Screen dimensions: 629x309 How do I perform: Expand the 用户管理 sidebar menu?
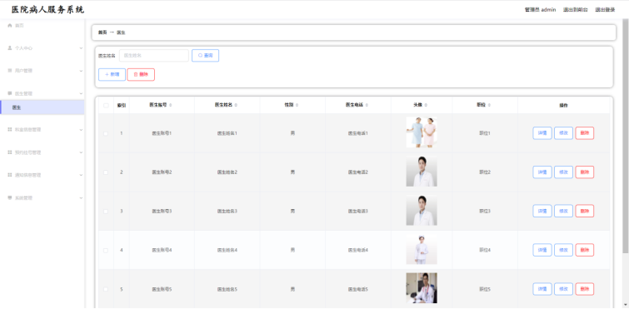click(x=42, y=71)
